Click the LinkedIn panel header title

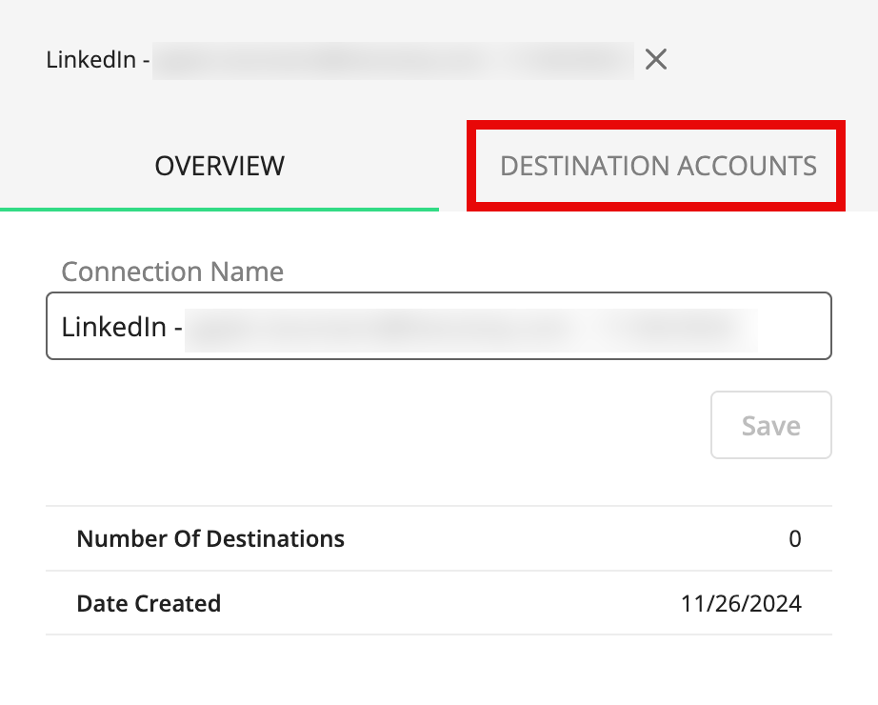(339, 59)
